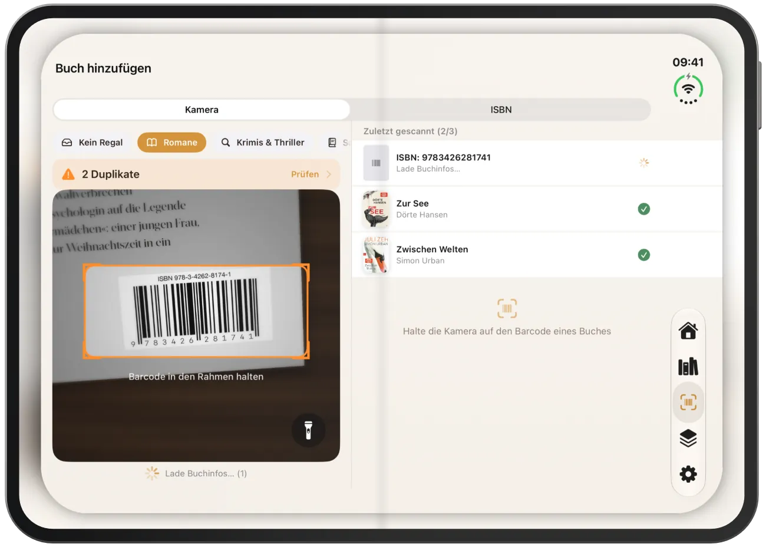Open settings via the gear icon
The height and width of the screenshot is (547, 766).
point(688,474)
